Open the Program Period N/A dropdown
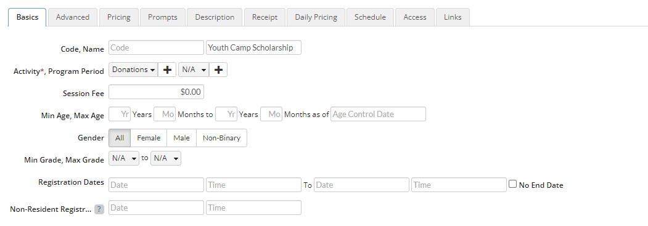The width and height of the screenshot is (648, 226). click(x=194, y=70)
